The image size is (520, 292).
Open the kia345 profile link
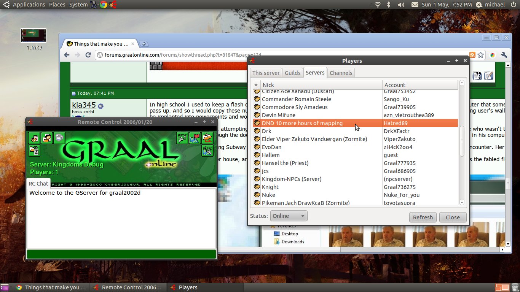pos(84,105)
